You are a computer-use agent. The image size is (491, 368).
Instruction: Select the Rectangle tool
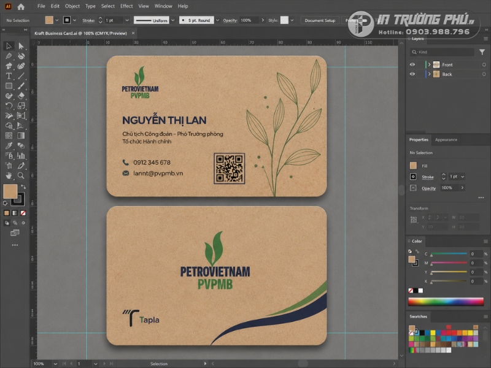pos(9,86)
